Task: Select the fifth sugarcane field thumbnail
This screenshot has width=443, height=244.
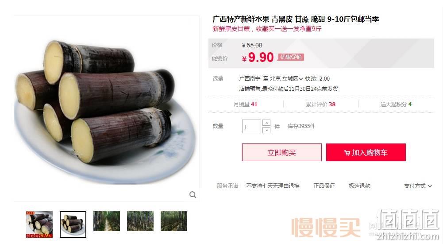Action: coord(174,221)
